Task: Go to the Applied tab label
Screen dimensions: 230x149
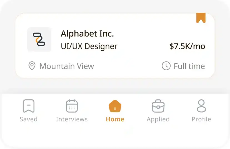Action: (x=158, y=119)
